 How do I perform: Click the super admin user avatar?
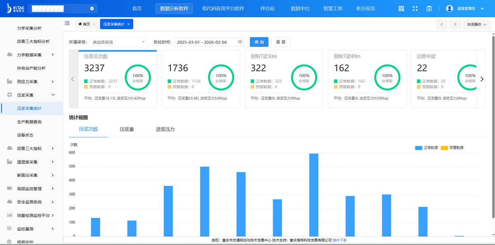tap(450, 9)
